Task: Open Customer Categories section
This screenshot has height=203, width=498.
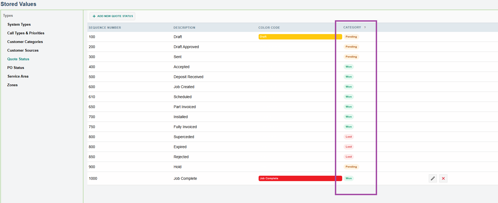Action: pos(25,42)
